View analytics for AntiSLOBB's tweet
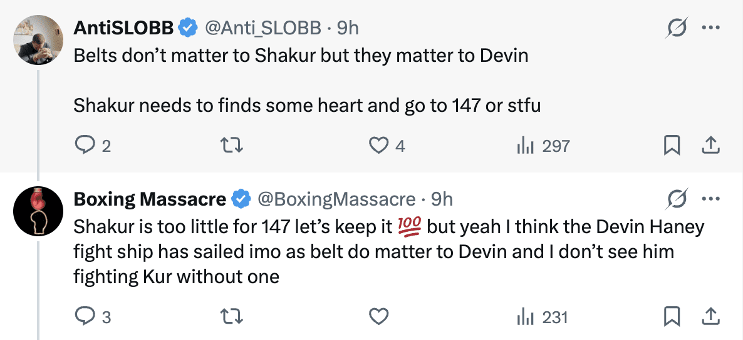The width and height of the screenshot is (743, 340). [x=524, y=146]
